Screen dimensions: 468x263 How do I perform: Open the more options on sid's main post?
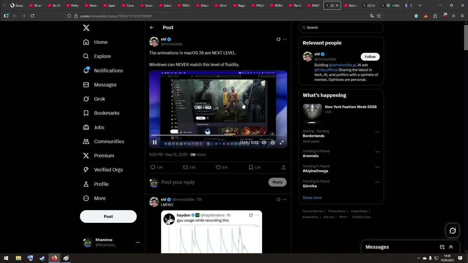(x=285, y=39)
